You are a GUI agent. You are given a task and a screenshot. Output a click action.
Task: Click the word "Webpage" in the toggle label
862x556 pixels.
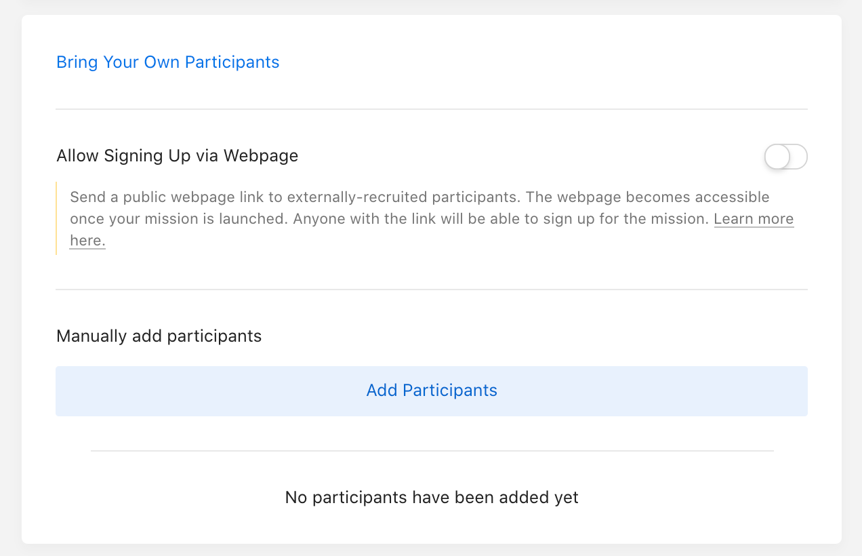261,156
